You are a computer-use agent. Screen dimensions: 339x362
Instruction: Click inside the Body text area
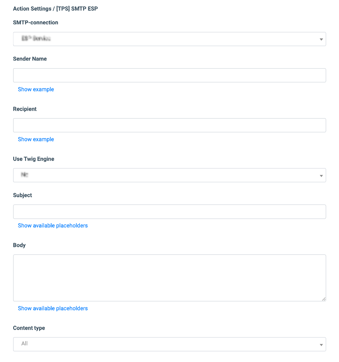coord(169,278)
